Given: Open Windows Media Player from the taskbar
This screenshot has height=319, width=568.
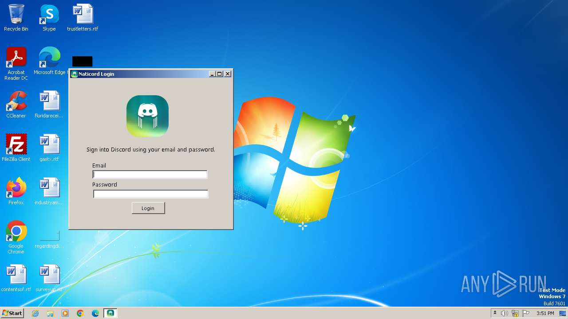Looking at the screenshot, I should pos(65,313).
